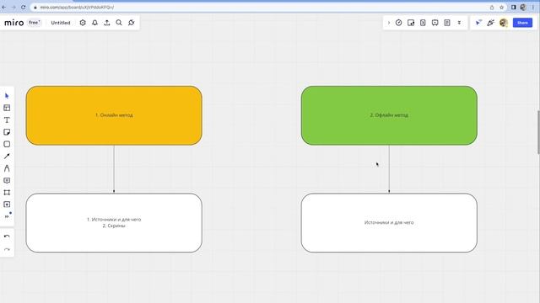Select the connector under the orange shape
The height and width of the screenshot is (303, 540).
point(114,168)
